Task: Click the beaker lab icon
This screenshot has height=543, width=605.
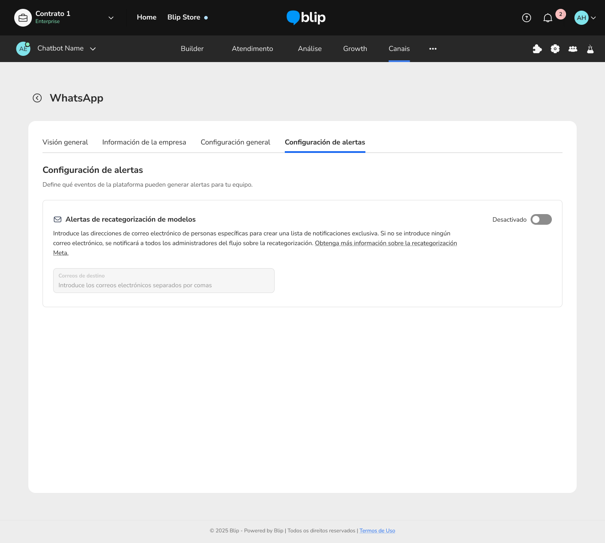Action: pyautogui.click(x=590, y=49)
